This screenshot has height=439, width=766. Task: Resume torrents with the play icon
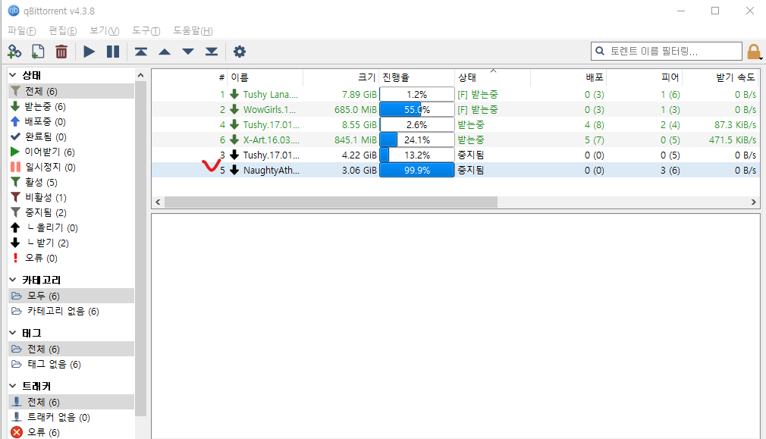point(89,52)
